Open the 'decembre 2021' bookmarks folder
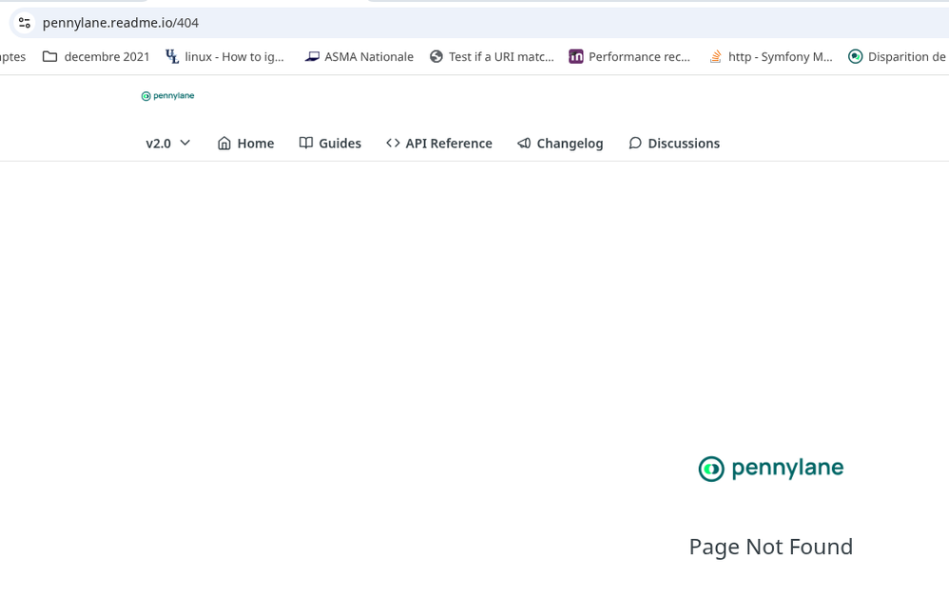This screenshot has width=949, height=598. click(97, 57)
